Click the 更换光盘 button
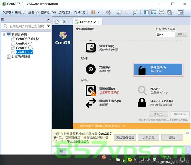Screen dimensions: 191x165 click(149, 137)
